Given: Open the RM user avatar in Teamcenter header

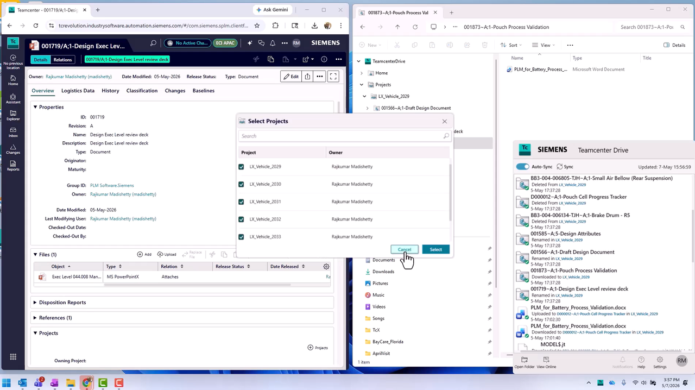Looking at the screenshot, I should (x=296, y=43).
